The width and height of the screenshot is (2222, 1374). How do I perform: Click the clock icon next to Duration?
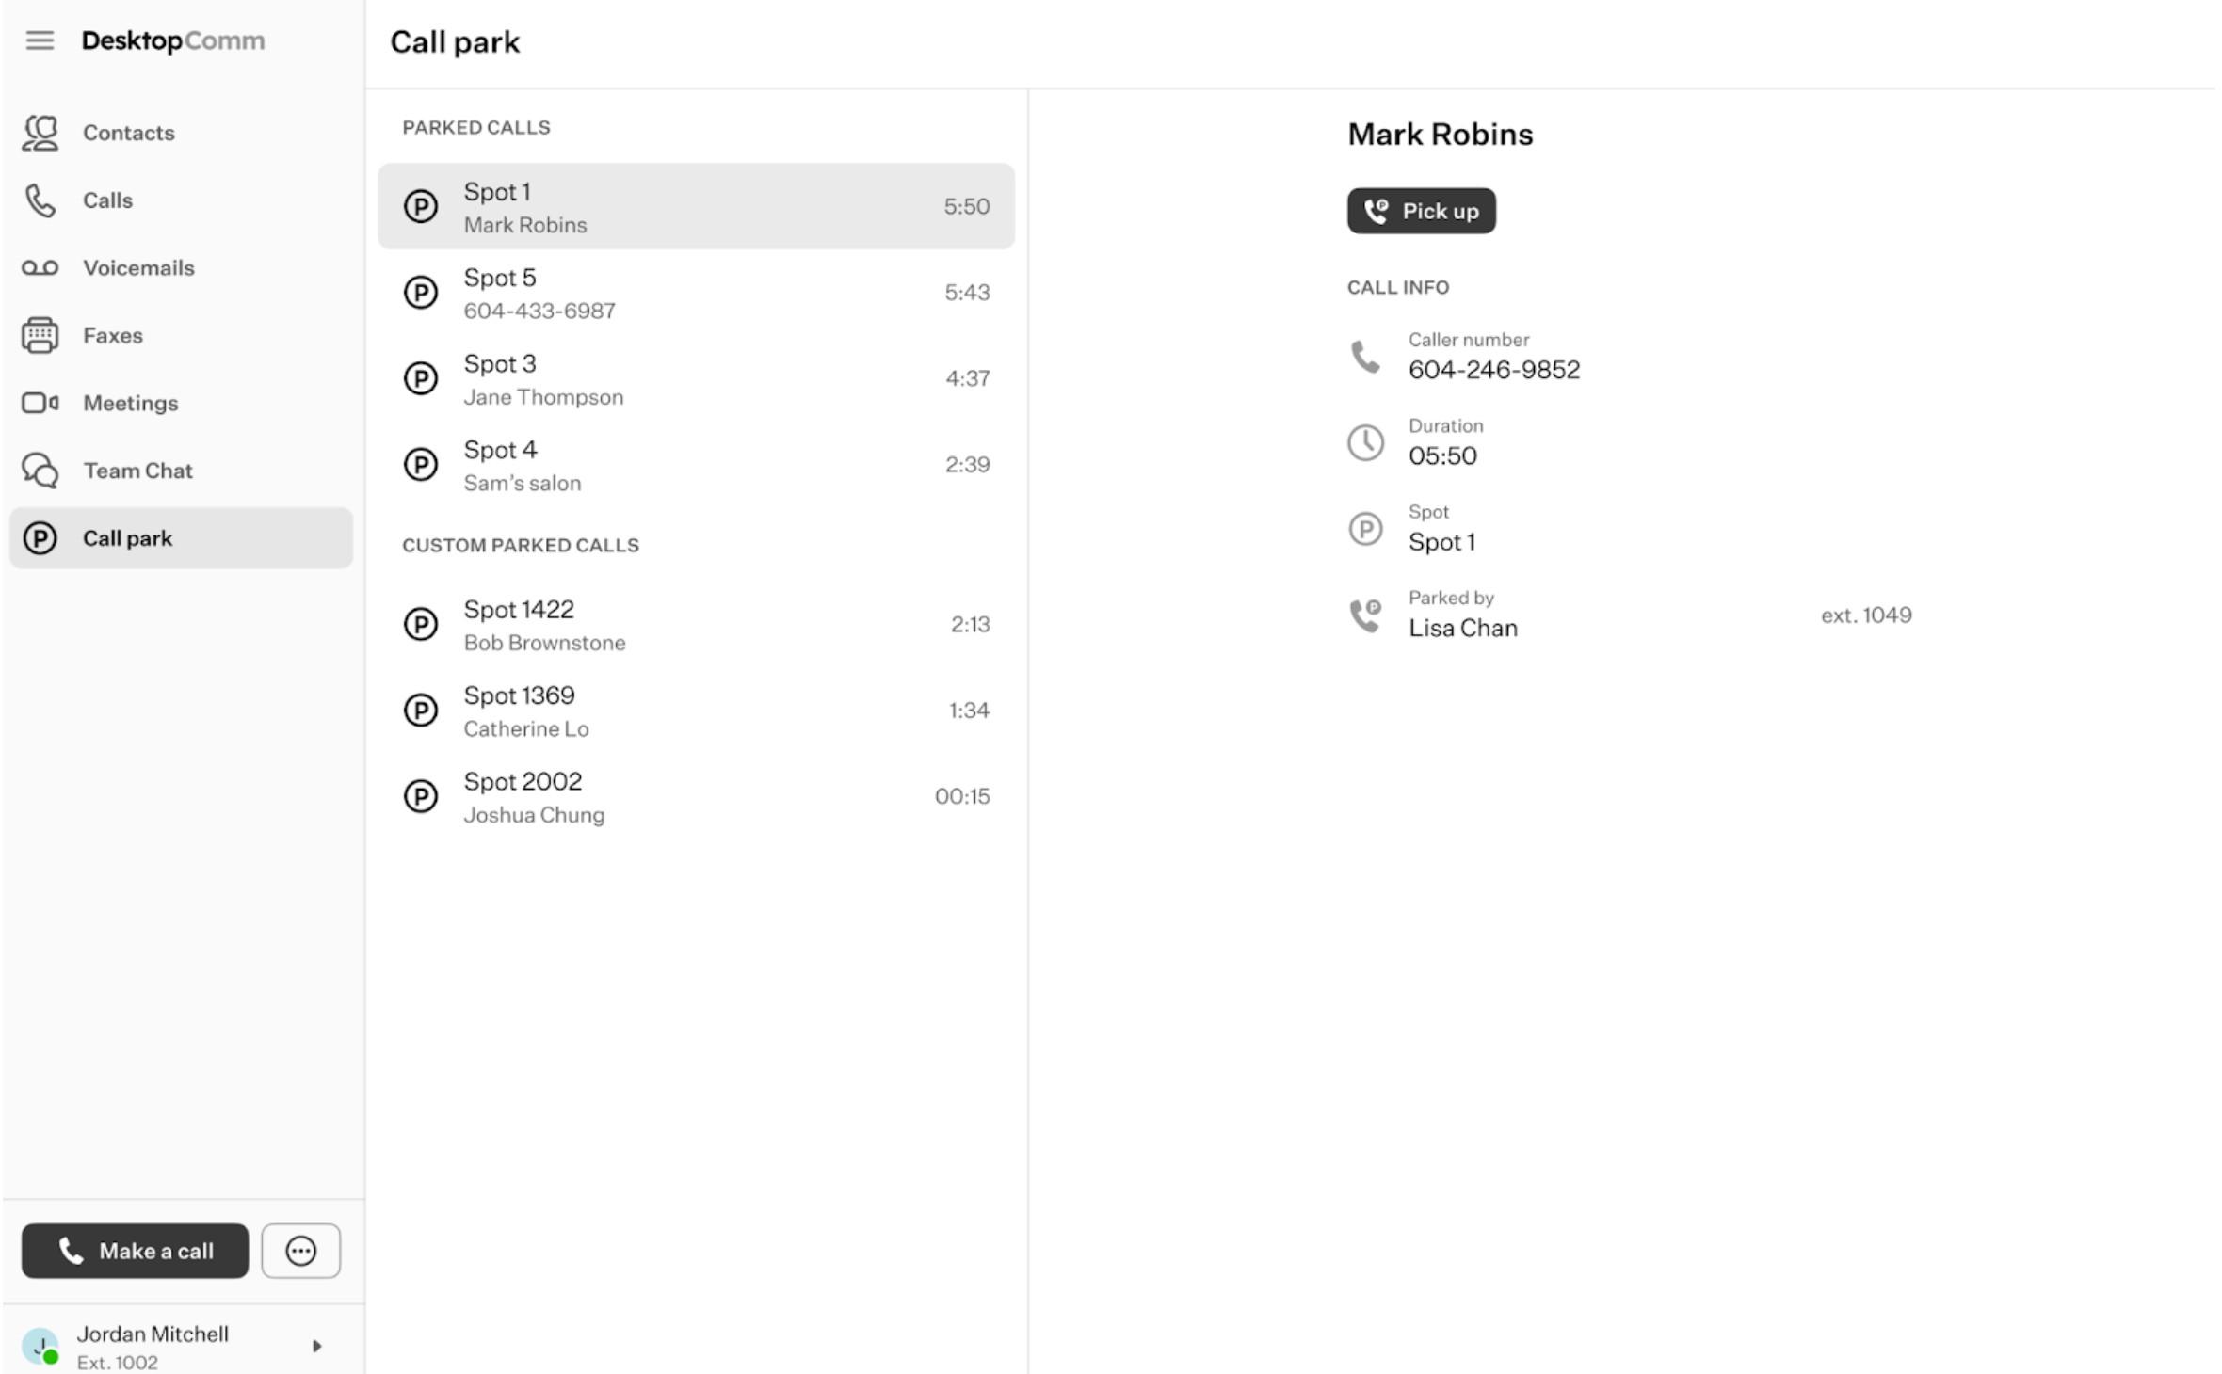pyautogui.click(x=1366, y=442)
